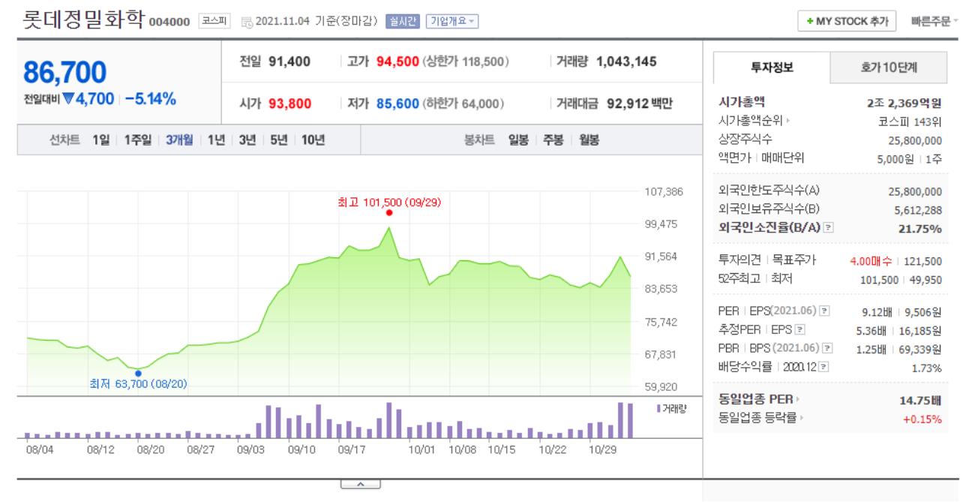This screenshot has width=963, height=502.
Task: Open the 기업개요 dropdown
Action: 452,22
